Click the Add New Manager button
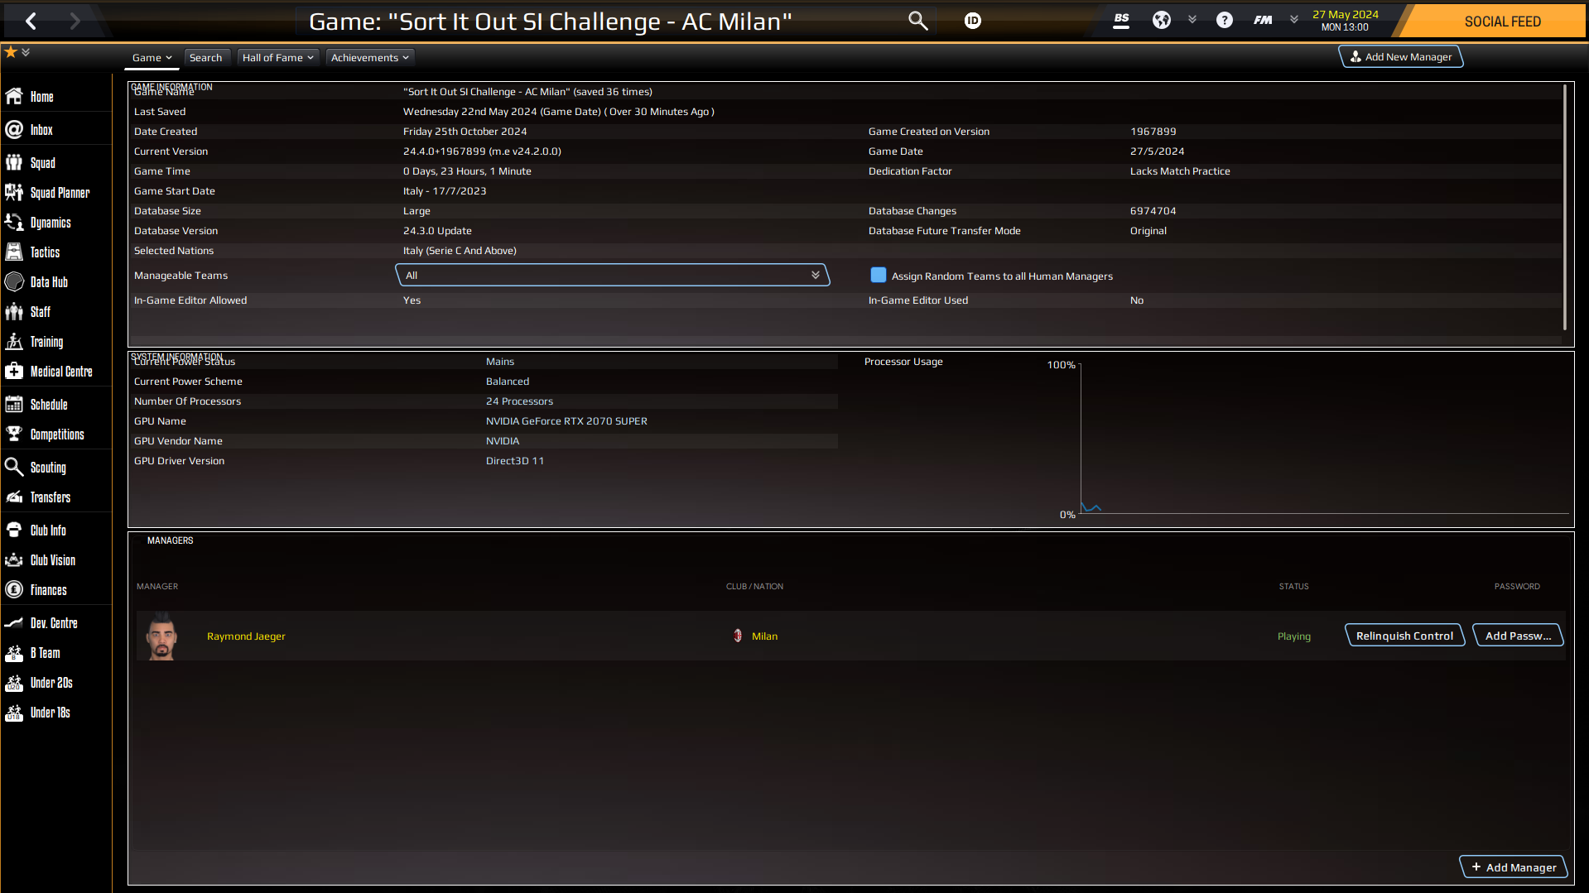This screenshot has height=893, width=1589. 1401,57
